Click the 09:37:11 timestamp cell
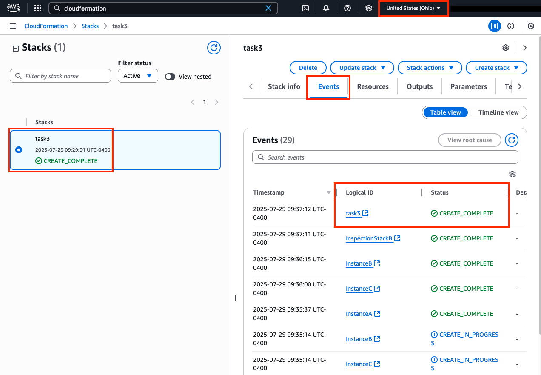The width and height of the screenshot is (541, 375). point(289,238)
